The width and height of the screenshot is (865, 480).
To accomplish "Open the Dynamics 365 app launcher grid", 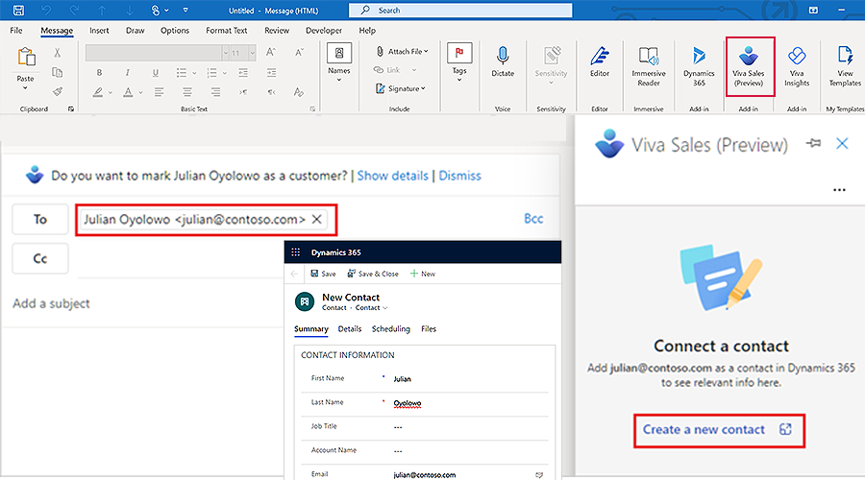I will tap(296, 252).
